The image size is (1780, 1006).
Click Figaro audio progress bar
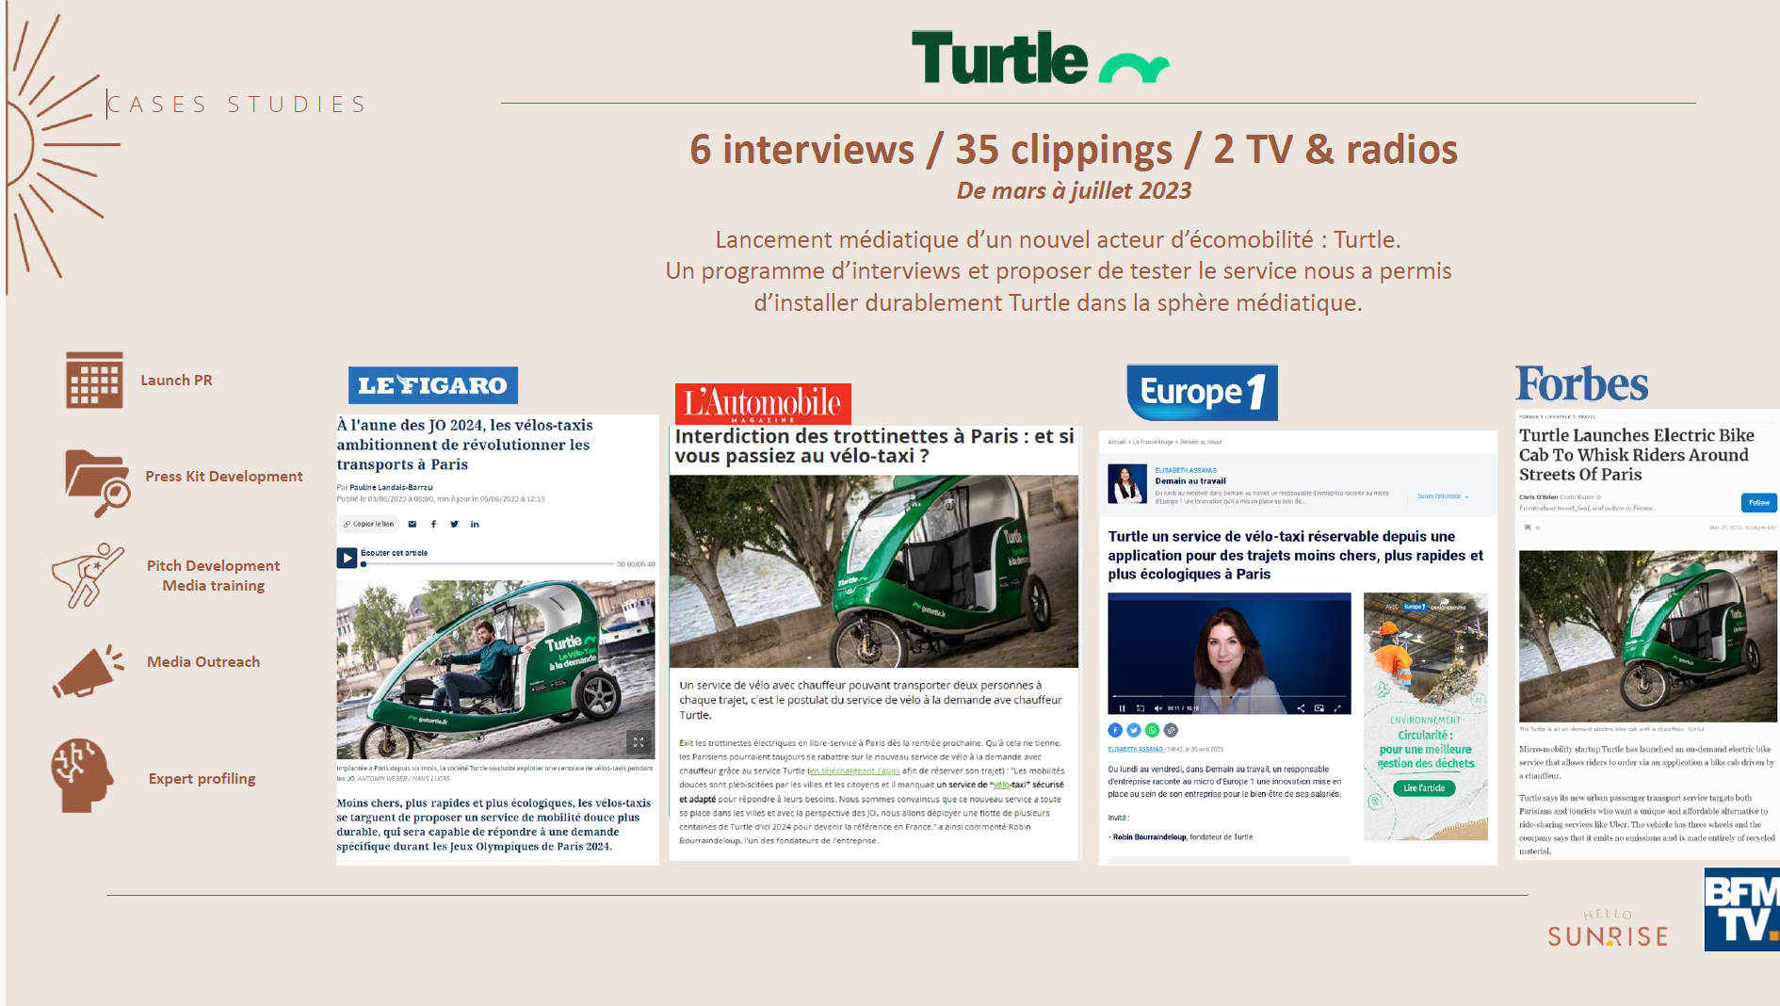point(488,564)
